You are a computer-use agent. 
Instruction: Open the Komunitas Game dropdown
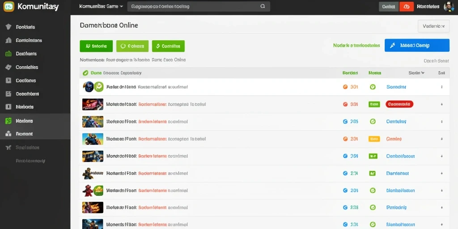[x=101, y=6]
